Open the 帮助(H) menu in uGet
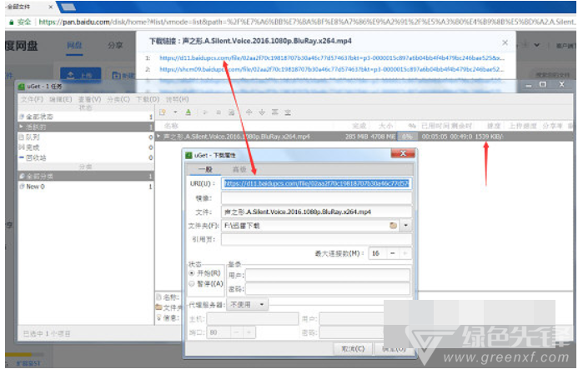The height and width of the screenshot is (369, 578). coord(177,99)
